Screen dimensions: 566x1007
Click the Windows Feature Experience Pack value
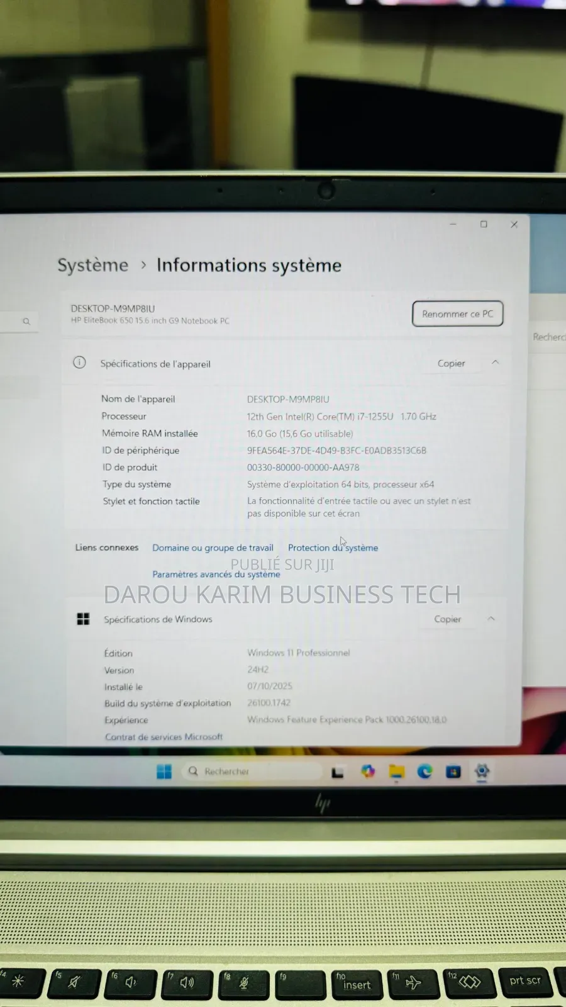(347, 719)
